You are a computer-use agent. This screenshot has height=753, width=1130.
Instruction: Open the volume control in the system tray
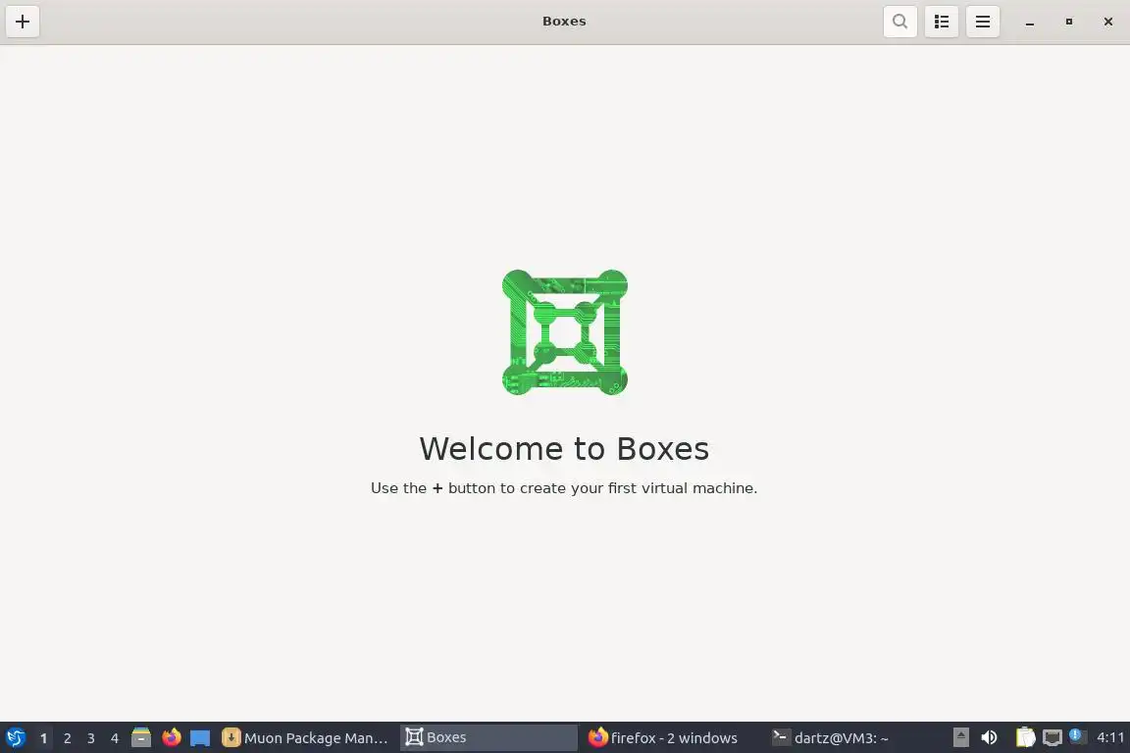point(990,738)
